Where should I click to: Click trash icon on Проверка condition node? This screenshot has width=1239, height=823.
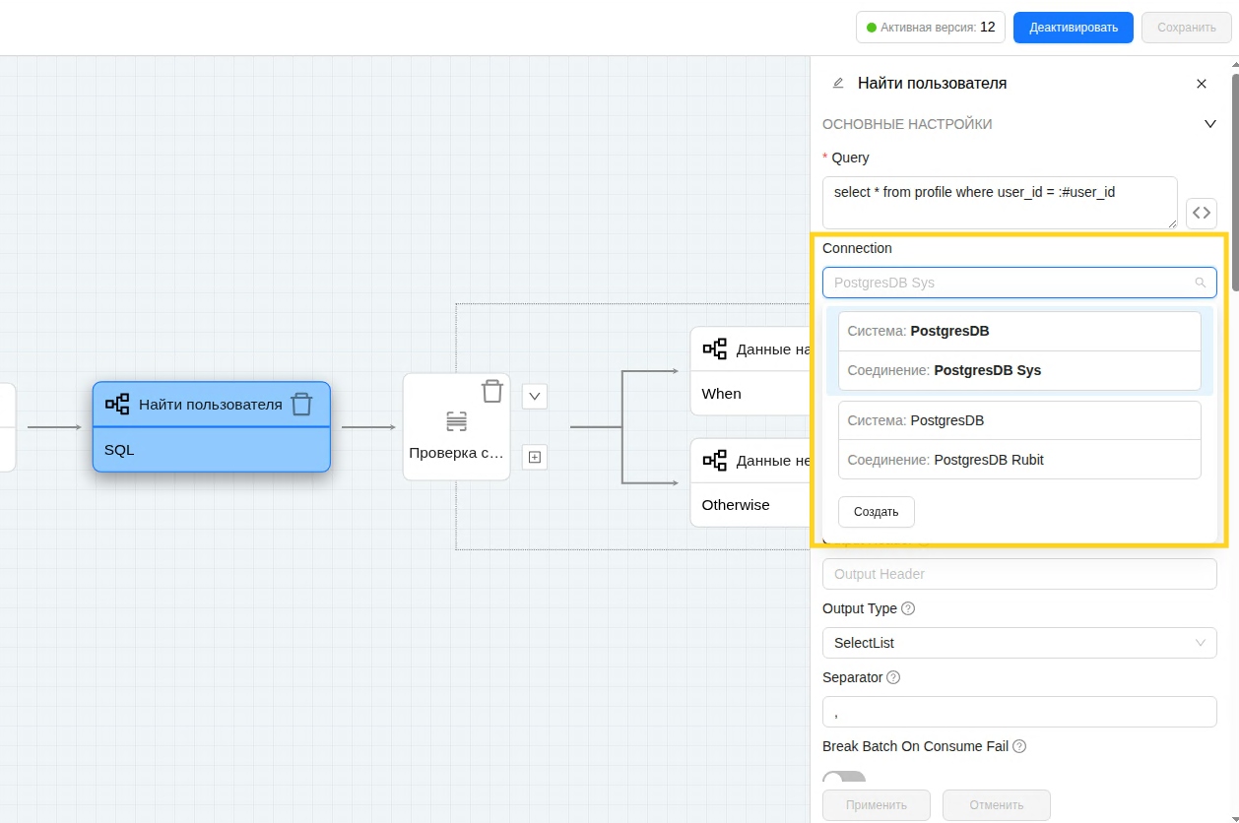(x=491, y=391)
